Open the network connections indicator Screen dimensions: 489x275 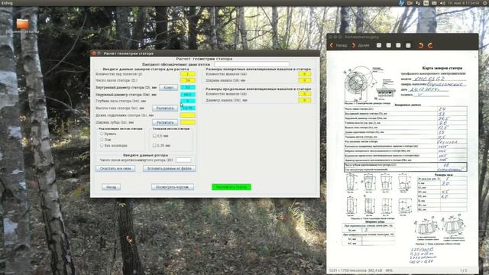pos(418,3)
